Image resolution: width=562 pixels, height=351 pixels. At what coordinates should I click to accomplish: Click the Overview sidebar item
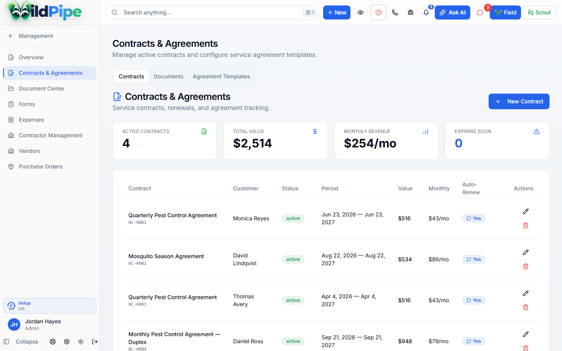point(50,57)
